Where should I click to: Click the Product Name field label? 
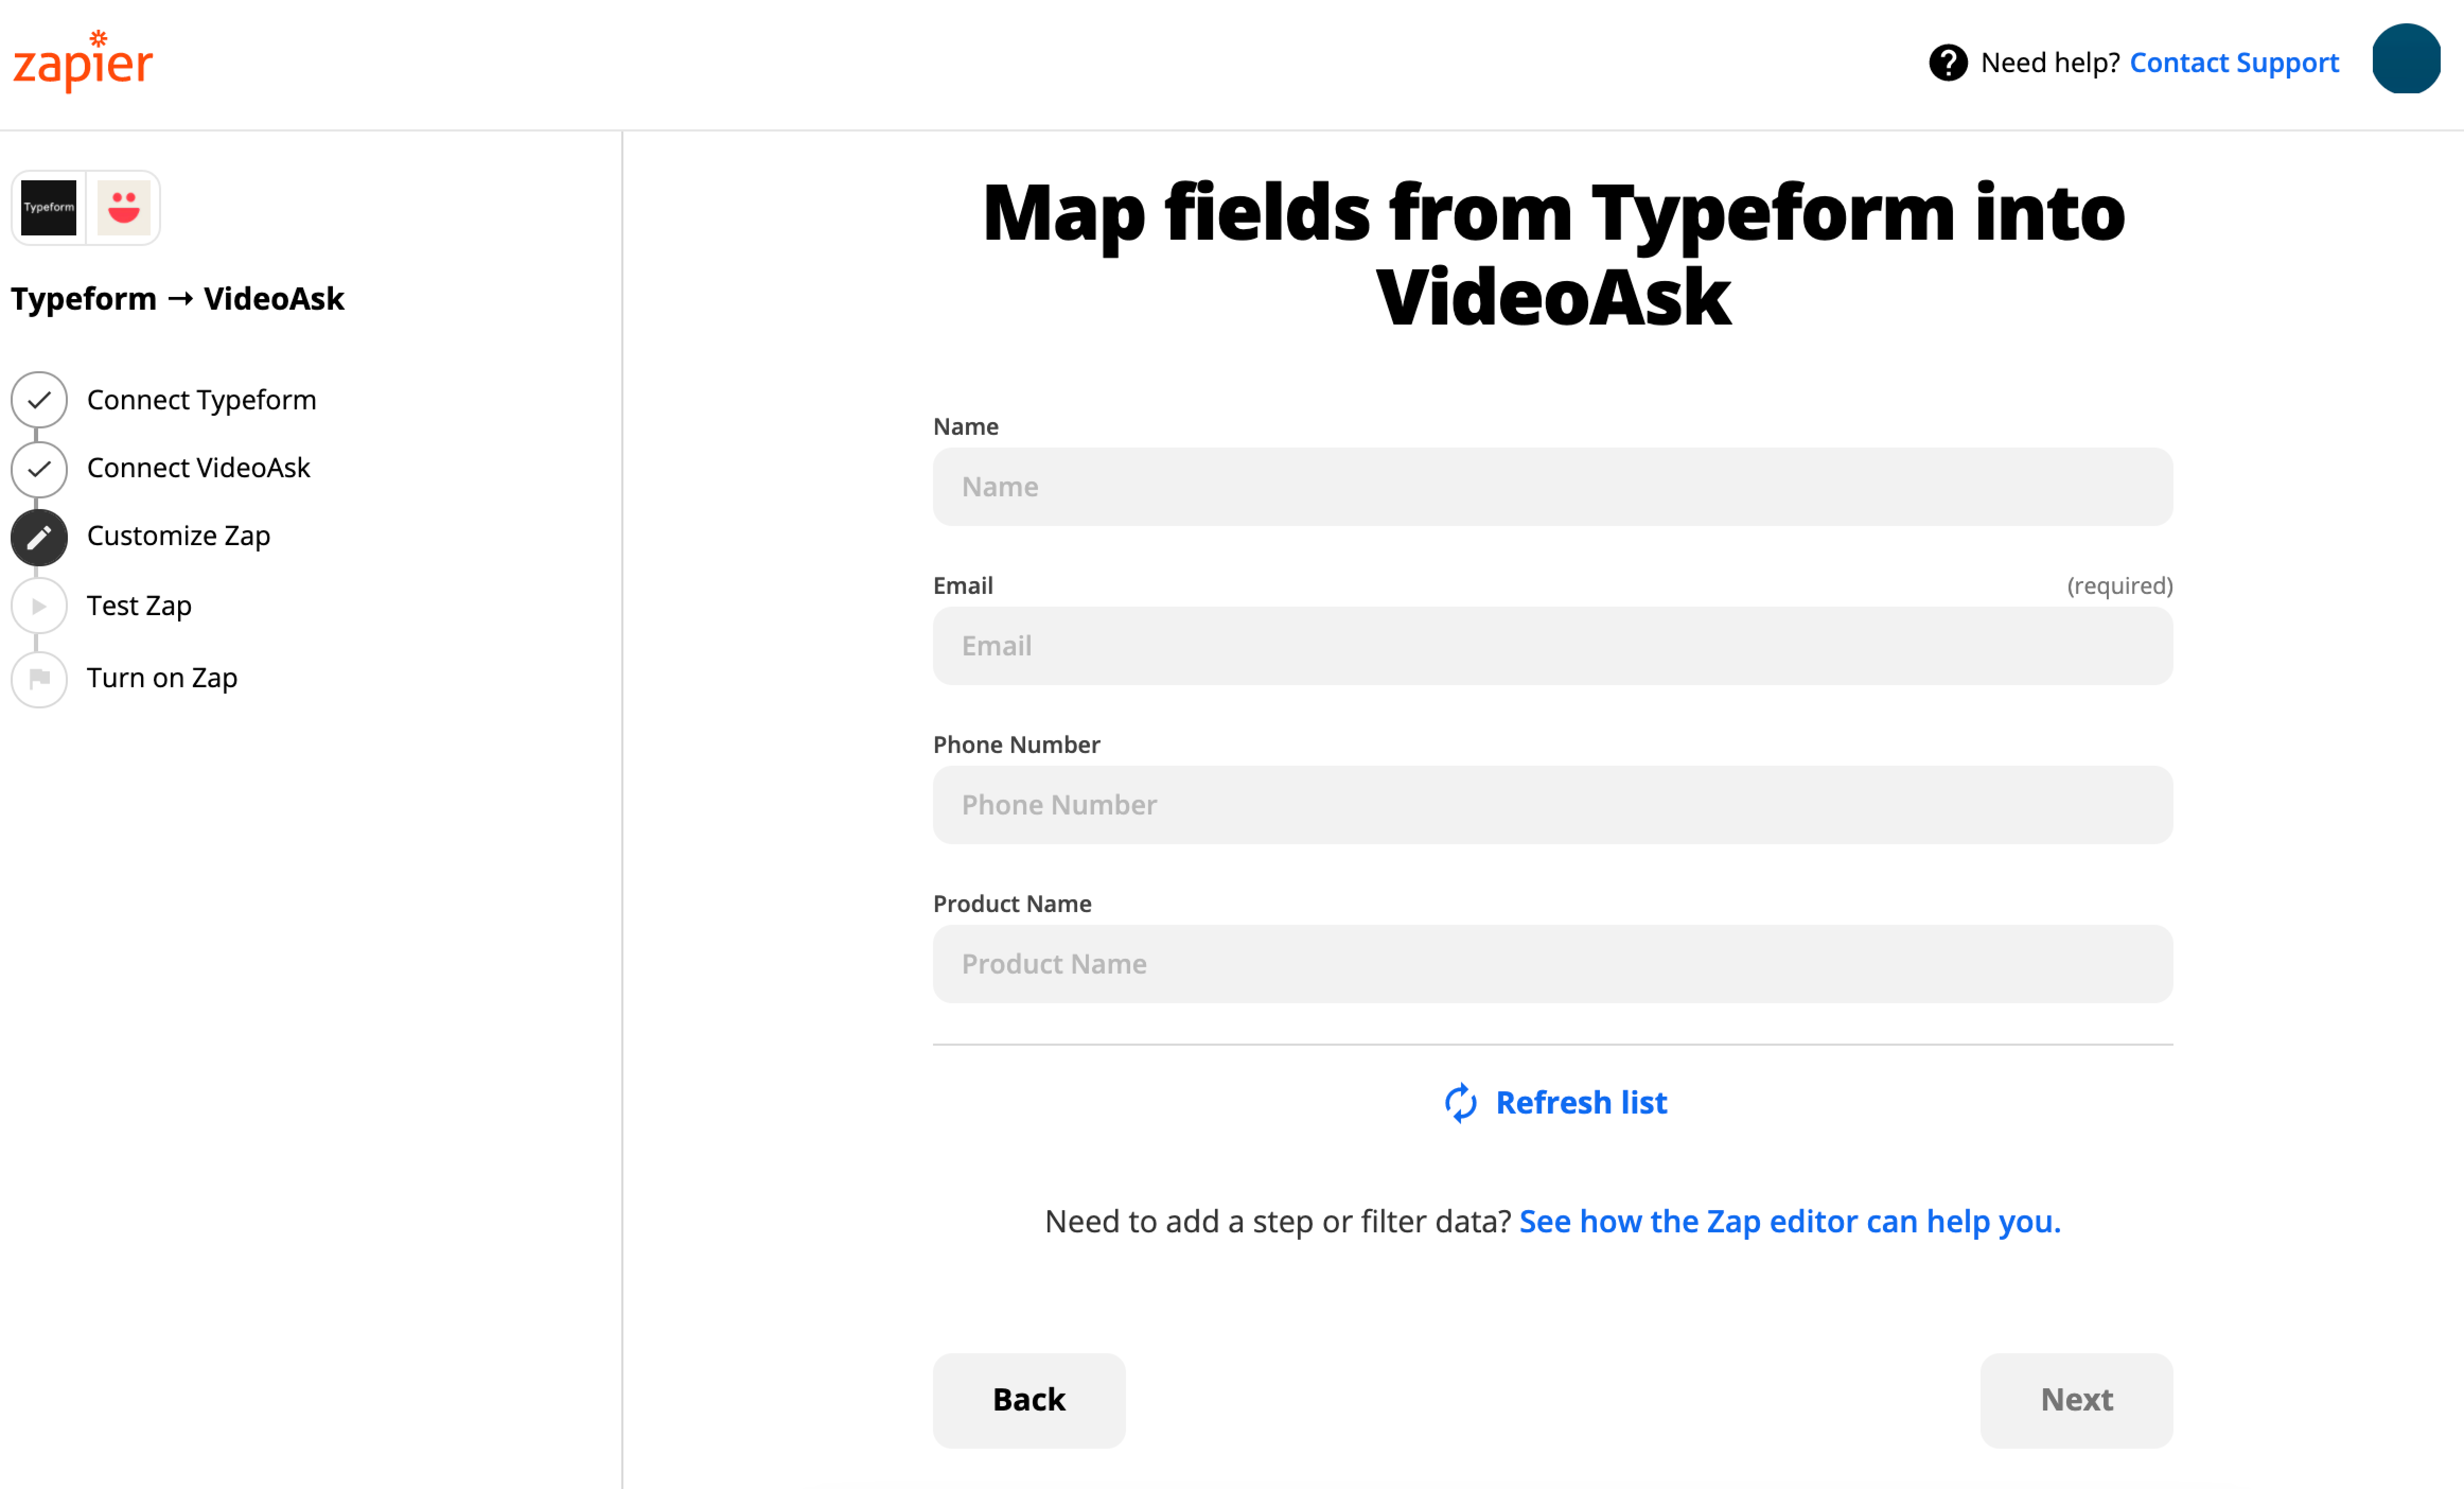click(x=1012, y=904)
